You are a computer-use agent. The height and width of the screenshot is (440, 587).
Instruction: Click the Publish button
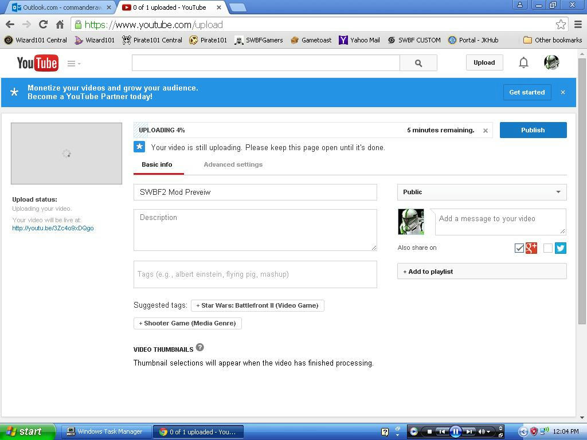pyautogui.click(x=533, y=130)
